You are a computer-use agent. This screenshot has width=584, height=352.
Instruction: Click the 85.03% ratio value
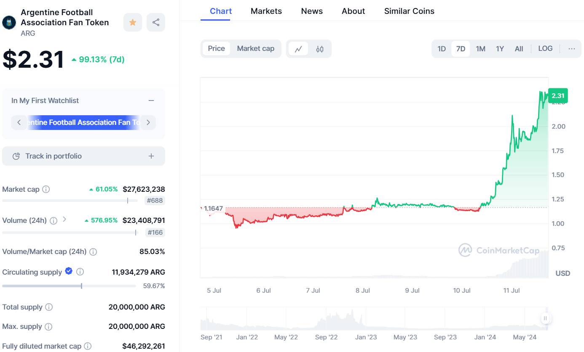tap(152, 252)
